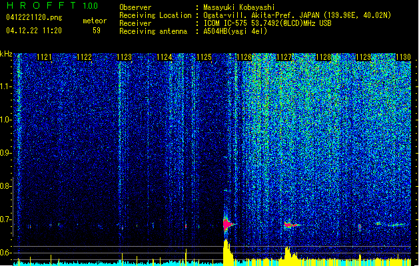Image resolution: width=419 pixels, height=266 pixels.
Task: Click the kHz axis unit label
Action: (x=6, y=54)
